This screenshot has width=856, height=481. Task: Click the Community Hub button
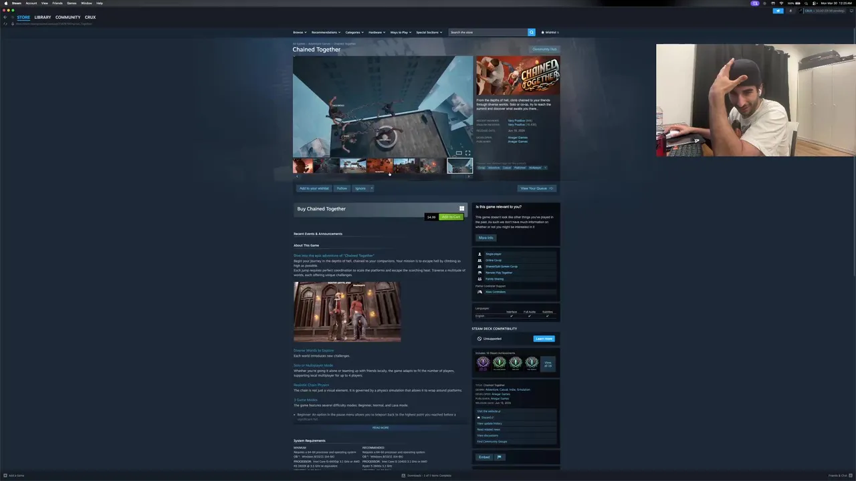tap(544, 49)
